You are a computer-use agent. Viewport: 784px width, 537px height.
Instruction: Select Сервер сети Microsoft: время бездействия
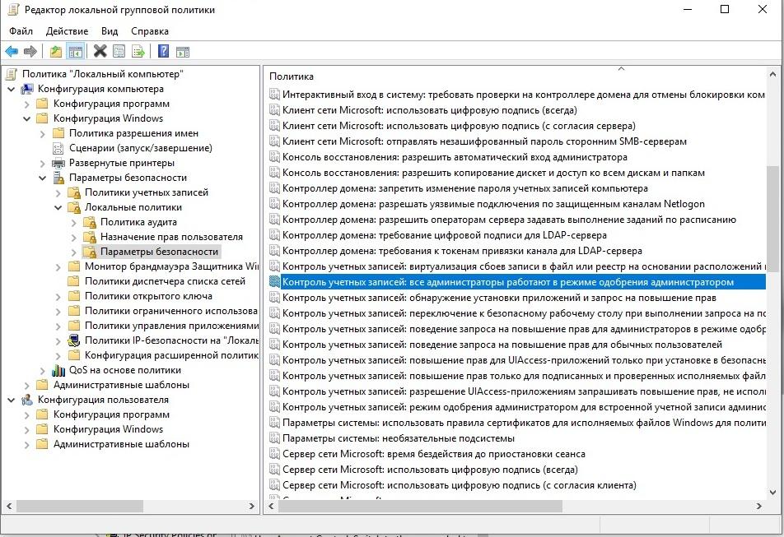(433, 454)
